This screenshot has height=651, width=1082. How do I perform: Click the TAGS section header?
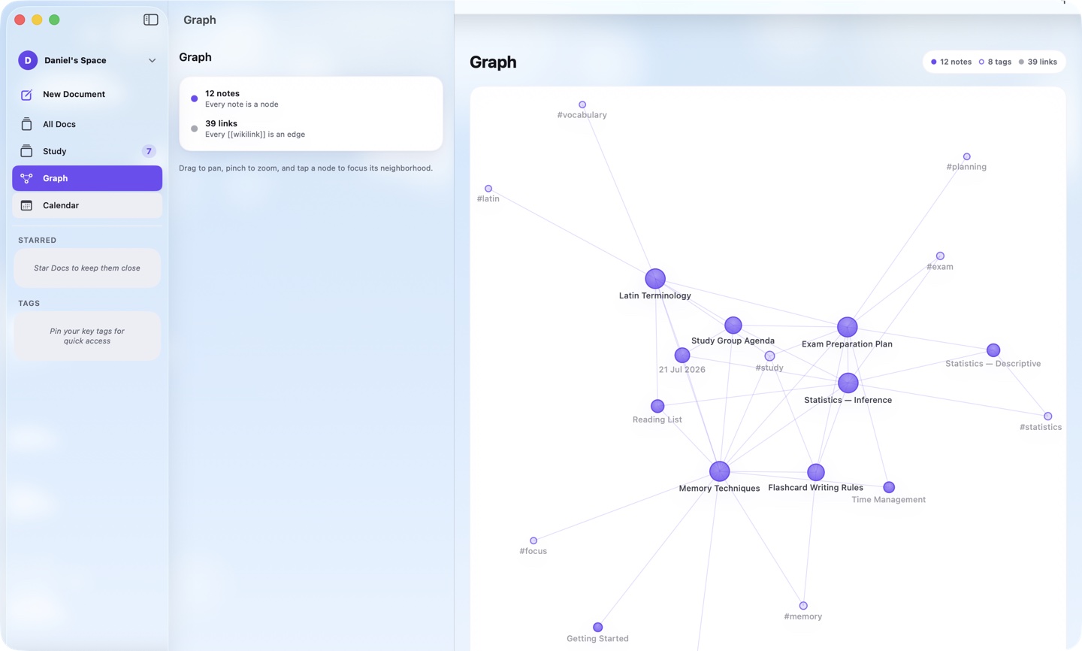tap(29, 304)
